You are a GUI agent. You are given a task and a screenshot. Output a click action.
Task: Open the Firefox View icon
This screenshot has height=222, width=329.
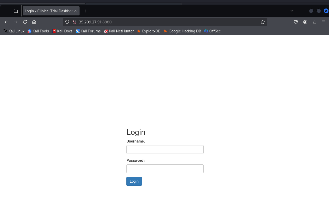(x=16, y=11)
